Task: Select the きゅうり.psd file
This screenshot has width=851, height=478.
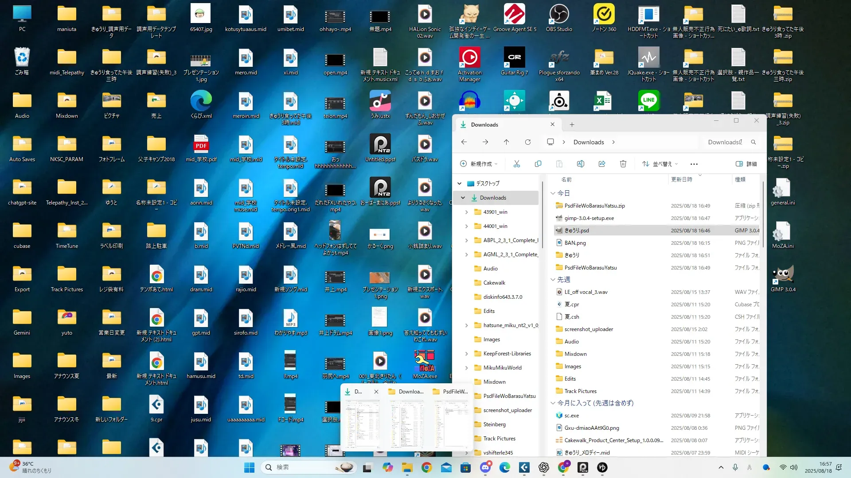Action: pos(577,231)
